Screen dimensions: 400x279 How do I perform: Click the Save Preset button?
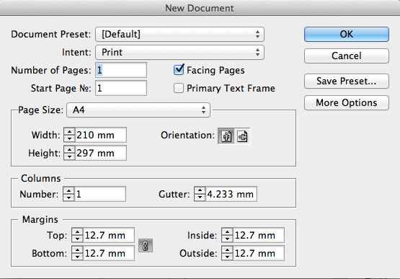(x=347, y=81)
